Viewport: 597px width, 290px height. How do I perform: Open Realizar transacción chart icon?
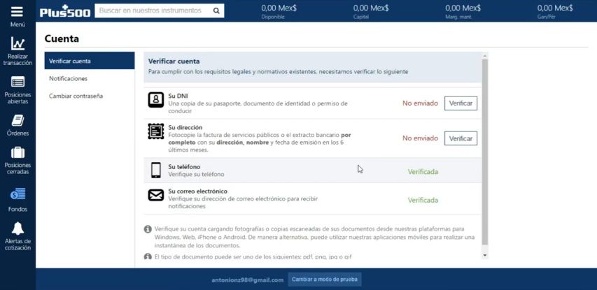[17, 44]
